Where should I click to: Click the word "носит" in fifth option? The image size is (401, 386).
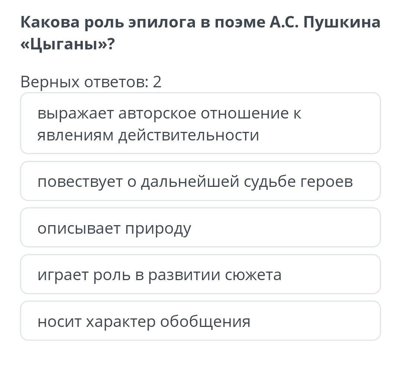pyautogui.click(x=59, y=321)
